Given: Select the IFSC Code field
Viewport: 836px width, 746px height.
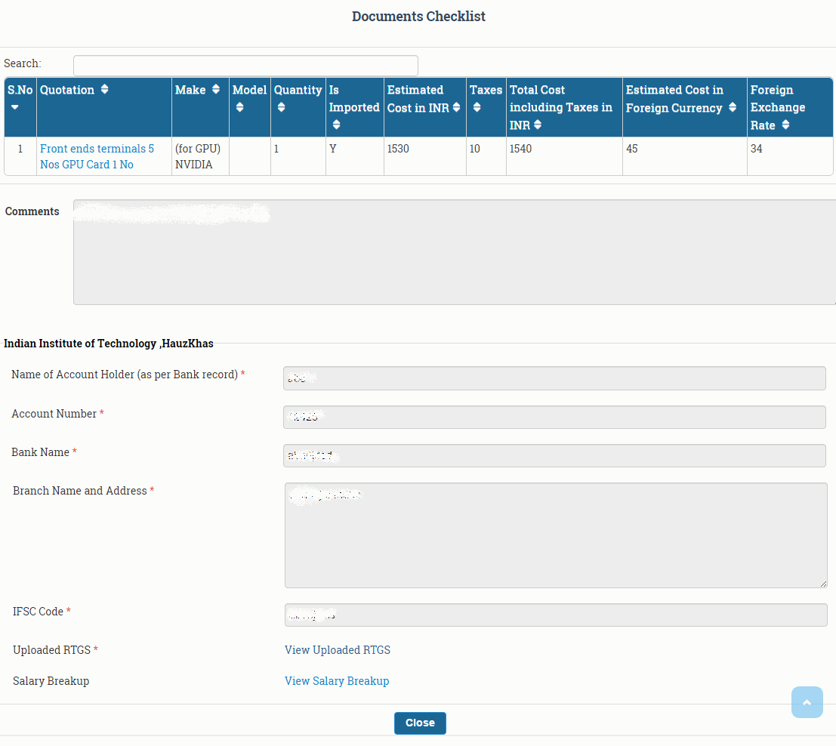Looking at the screenshot, I should click(556, 615).
